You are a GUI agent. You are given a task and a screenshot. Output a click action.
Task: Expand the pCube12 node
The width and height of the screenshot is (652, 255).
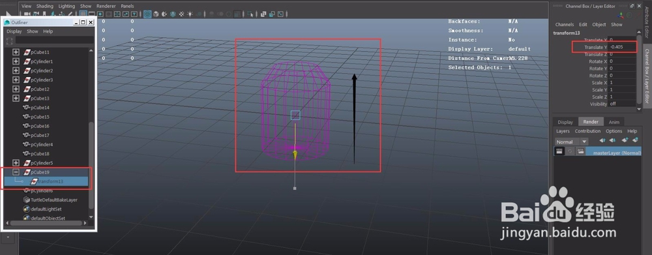(x=16, y=89)
